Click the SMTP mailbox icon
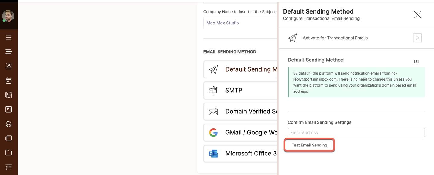Image resolution: width=434 pixels, height=175 pixels. [213, 91]
